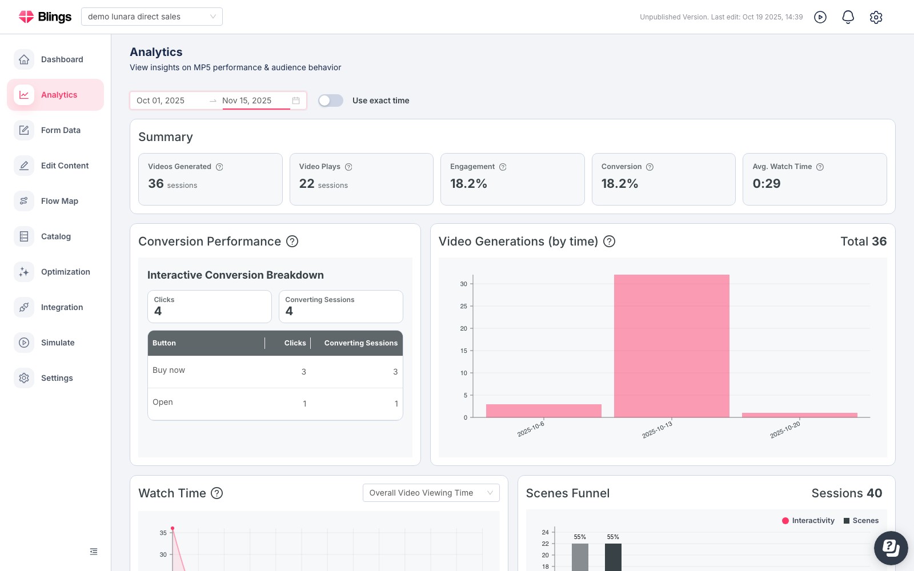The width and height of the screenshot is (914, 571).
Task: Collapse the sidebar using the menu-fold icon
Action: (x=94, y=552)
